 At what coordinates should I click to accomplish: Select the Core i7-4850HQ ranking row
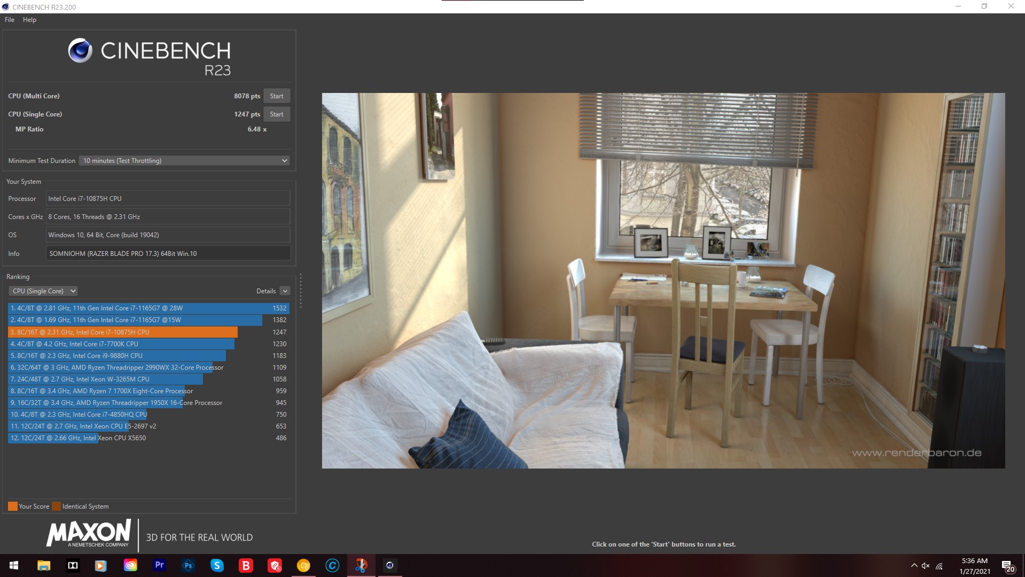(x=148, y=415)
